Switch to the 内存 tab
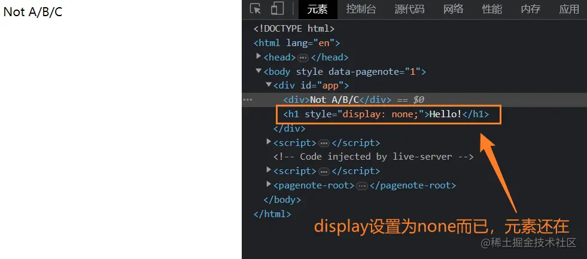Screen dimensions: 587x259 click(x=531, y=10)
